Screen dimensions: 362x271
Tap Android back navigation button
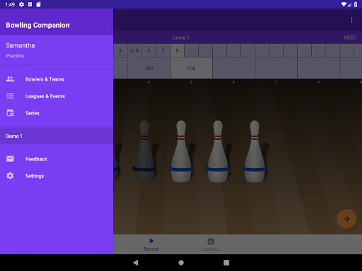(135, 263)
